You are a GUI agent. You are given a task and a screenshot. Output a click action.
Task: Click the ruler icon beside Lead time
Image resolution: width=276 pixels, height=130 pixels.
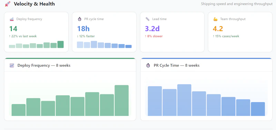pos(148,19)
